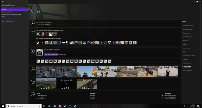Toggle Arma 3 Zeus DLC checkbox

(x=162, y=98)
